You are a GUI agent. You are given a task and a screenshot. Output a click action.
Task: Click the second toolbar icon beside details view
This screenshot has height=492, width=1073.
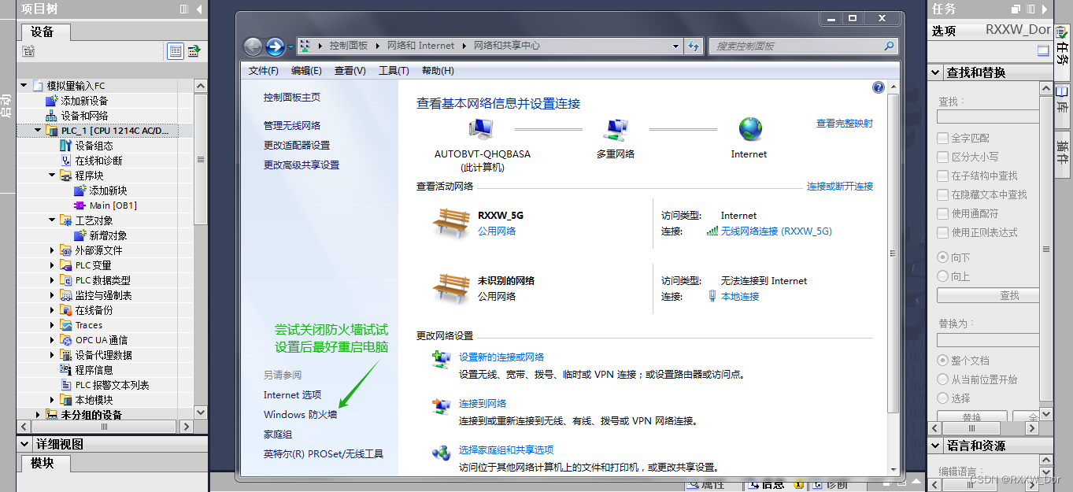pos(194,51)
